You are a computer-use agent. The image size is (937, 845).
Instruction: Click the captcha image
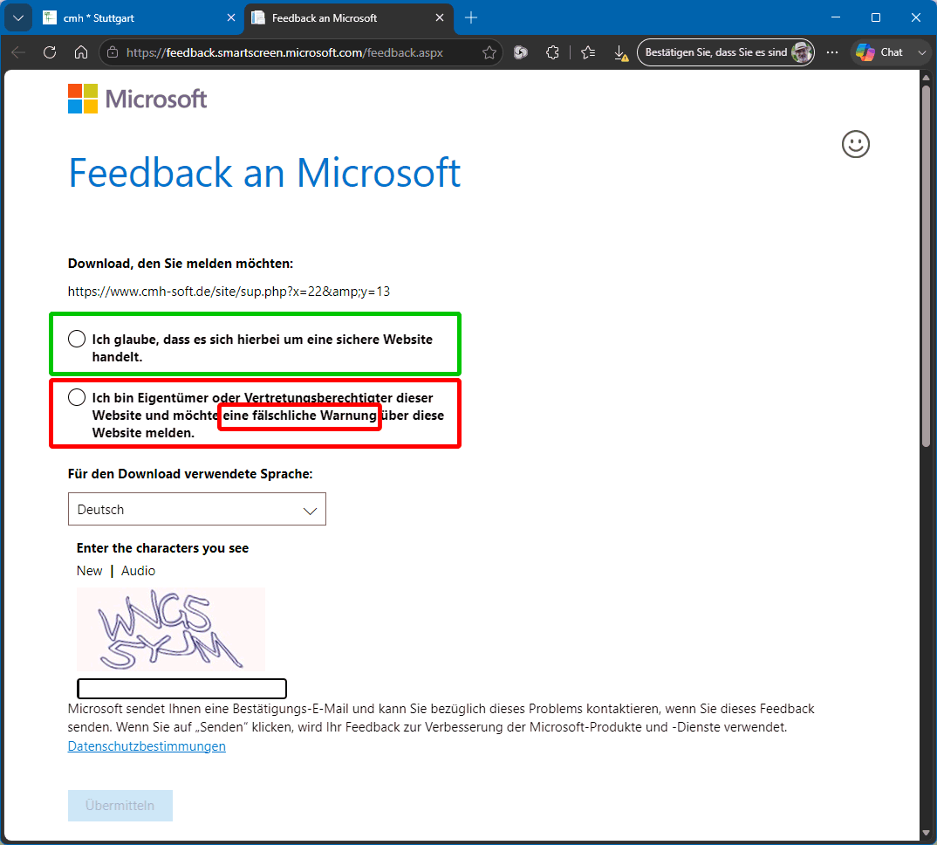coord(171,629)
